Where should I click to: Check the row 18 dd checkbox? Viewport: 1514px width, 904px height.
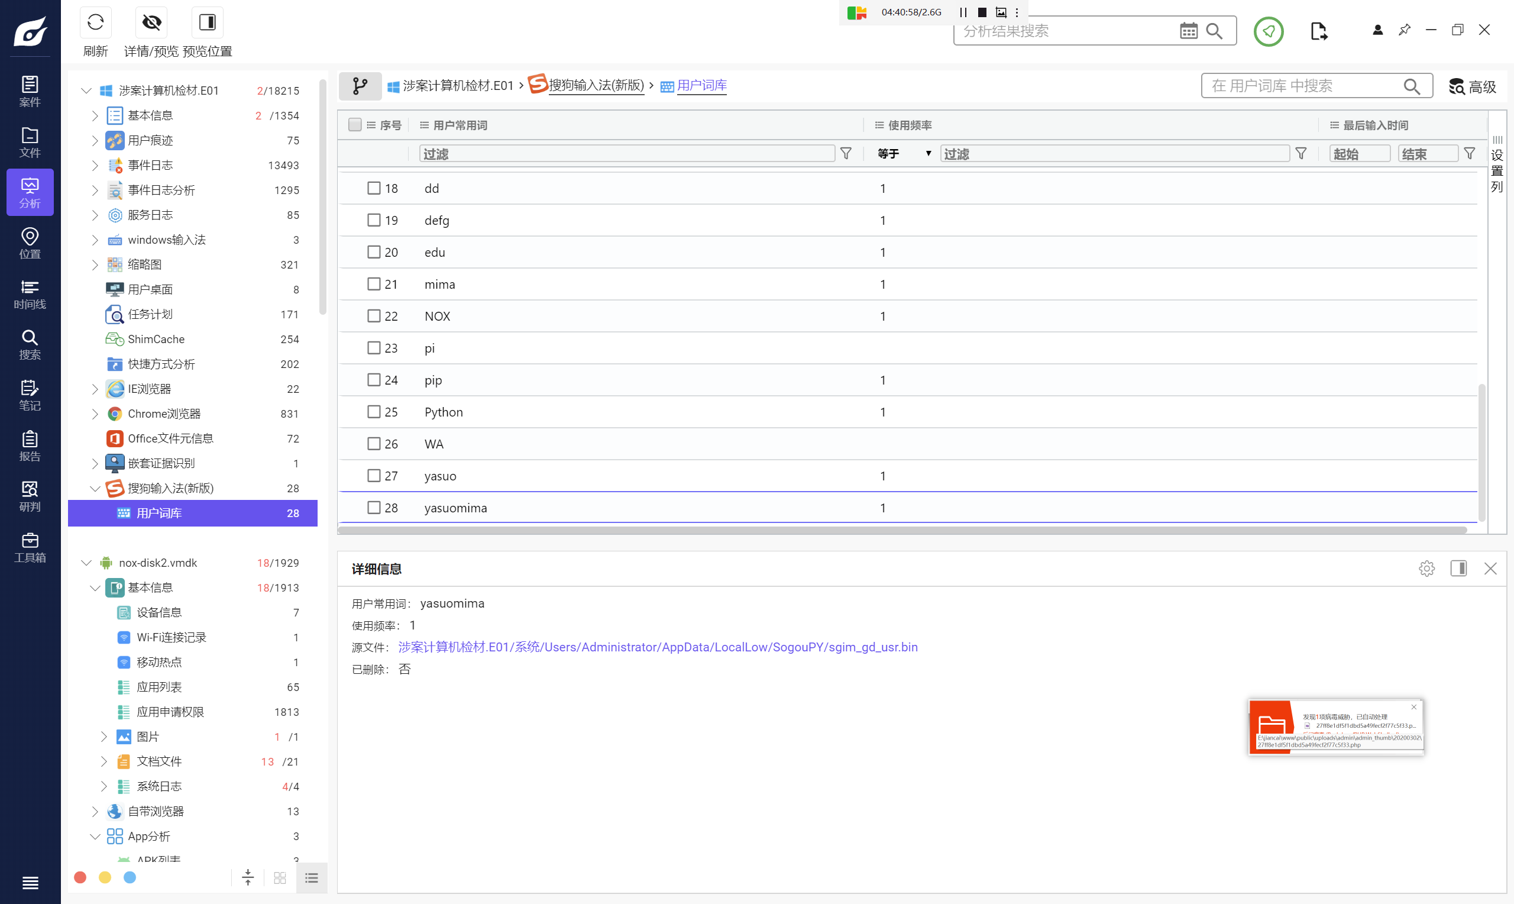(x=374, y=188)
